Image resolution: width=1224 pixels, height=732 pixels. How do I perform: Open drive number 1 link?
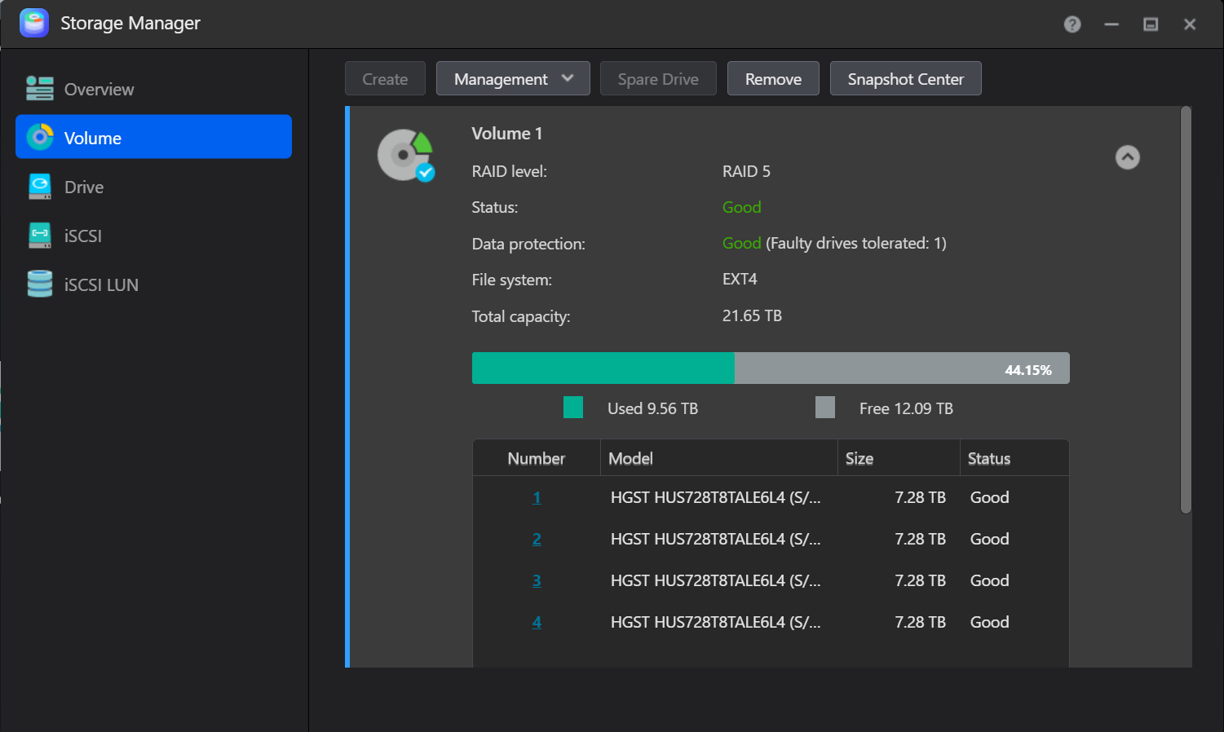click(537, 497)
